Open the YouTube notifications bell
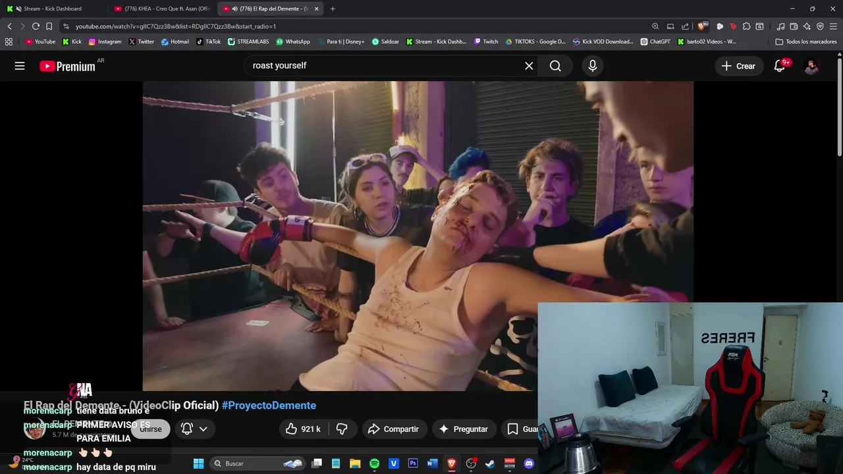The image size is (843, 474). [780, 66]
